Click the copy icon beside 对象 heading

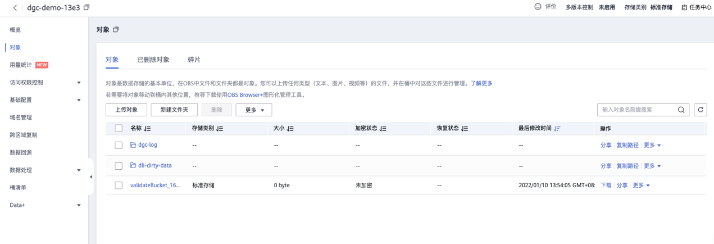[116, 29]
